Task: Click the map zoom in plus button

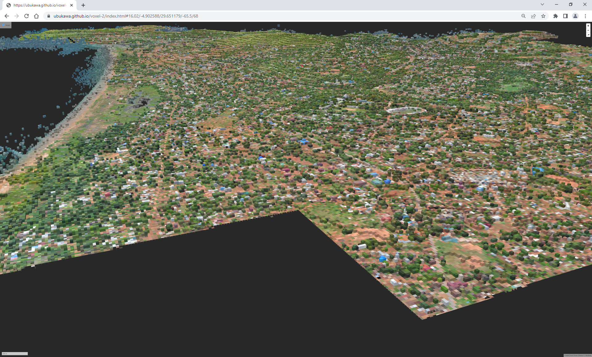Action: 588,26
